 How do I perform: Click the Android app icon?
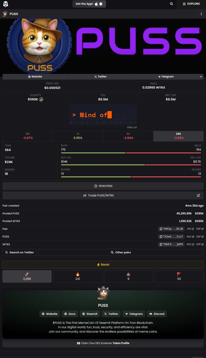click(101, 4)
